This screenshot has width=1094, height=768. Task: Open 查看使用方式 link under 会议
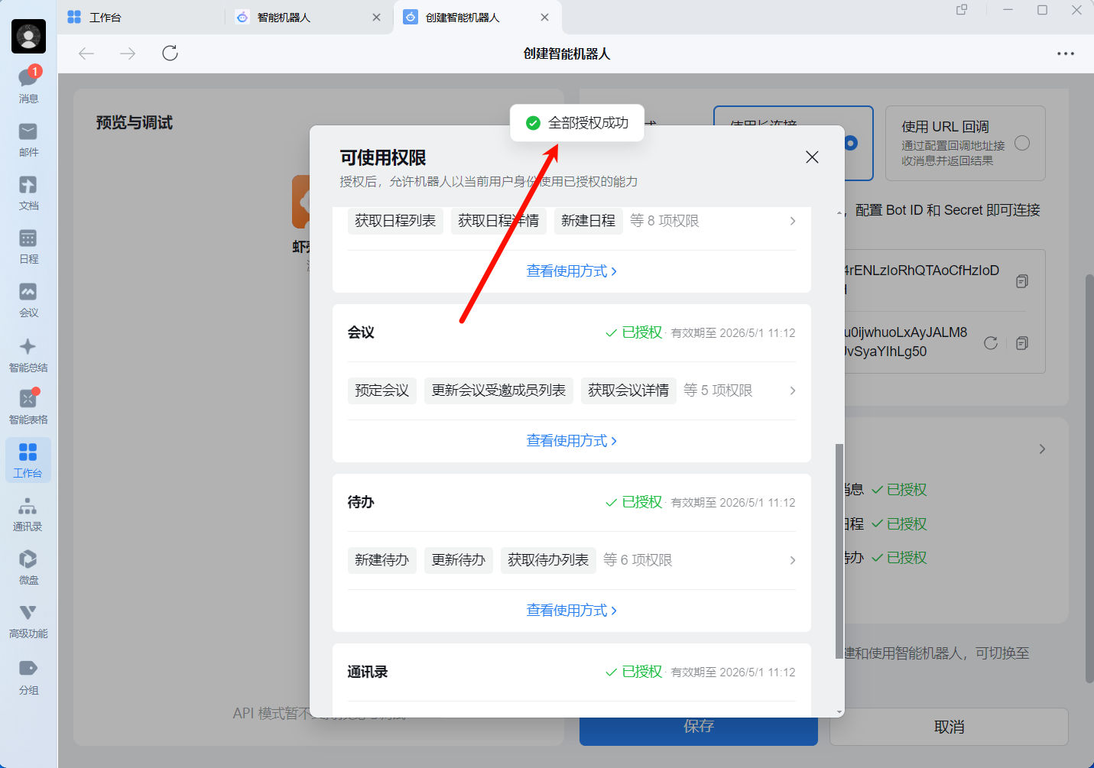(x=571, y=441)
